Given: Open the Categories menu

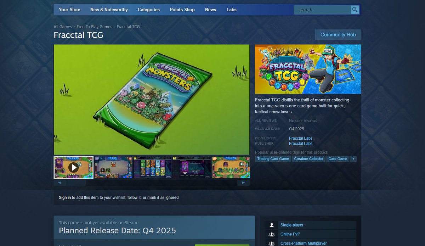Looking at the screenshot, I should [149, 10].
